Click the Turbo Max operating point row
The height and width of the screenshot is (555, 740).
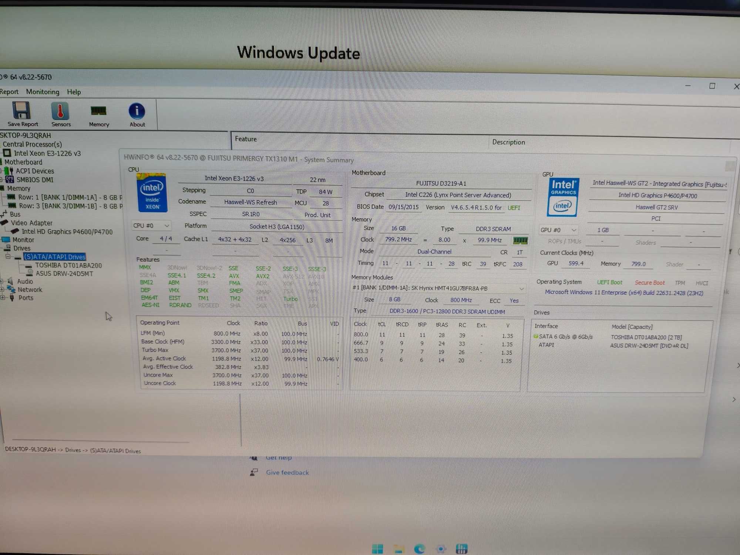pyautogui.click(x=240, y=350)
